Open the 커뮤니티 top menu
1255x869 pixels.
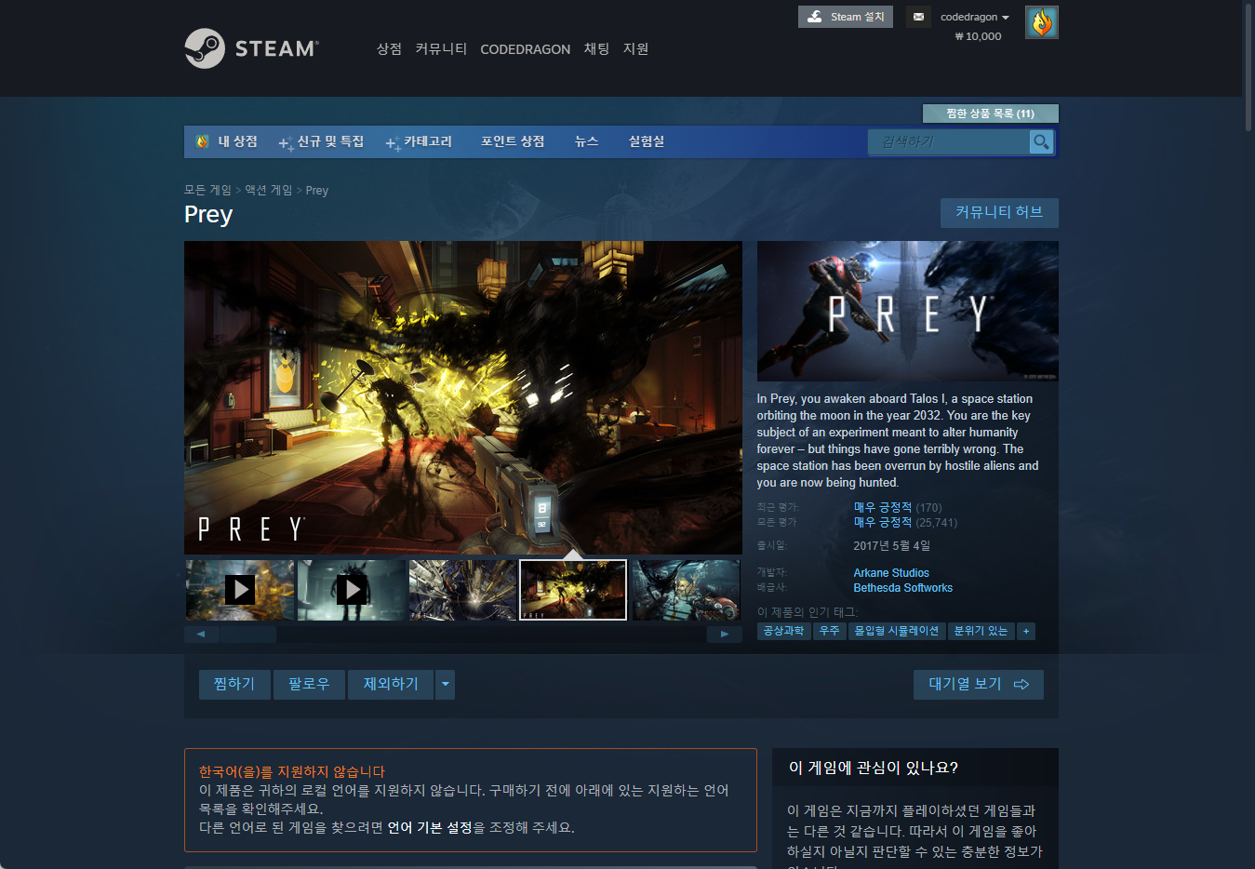coord(441,48)
